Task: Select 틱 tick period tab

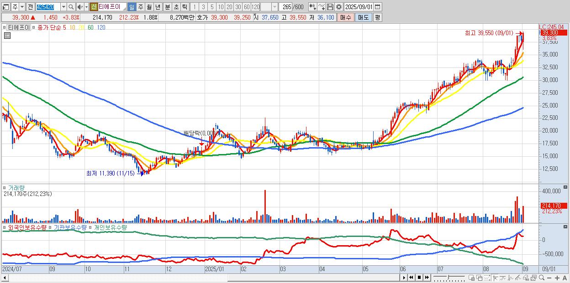Action: [x=185, y=7]
